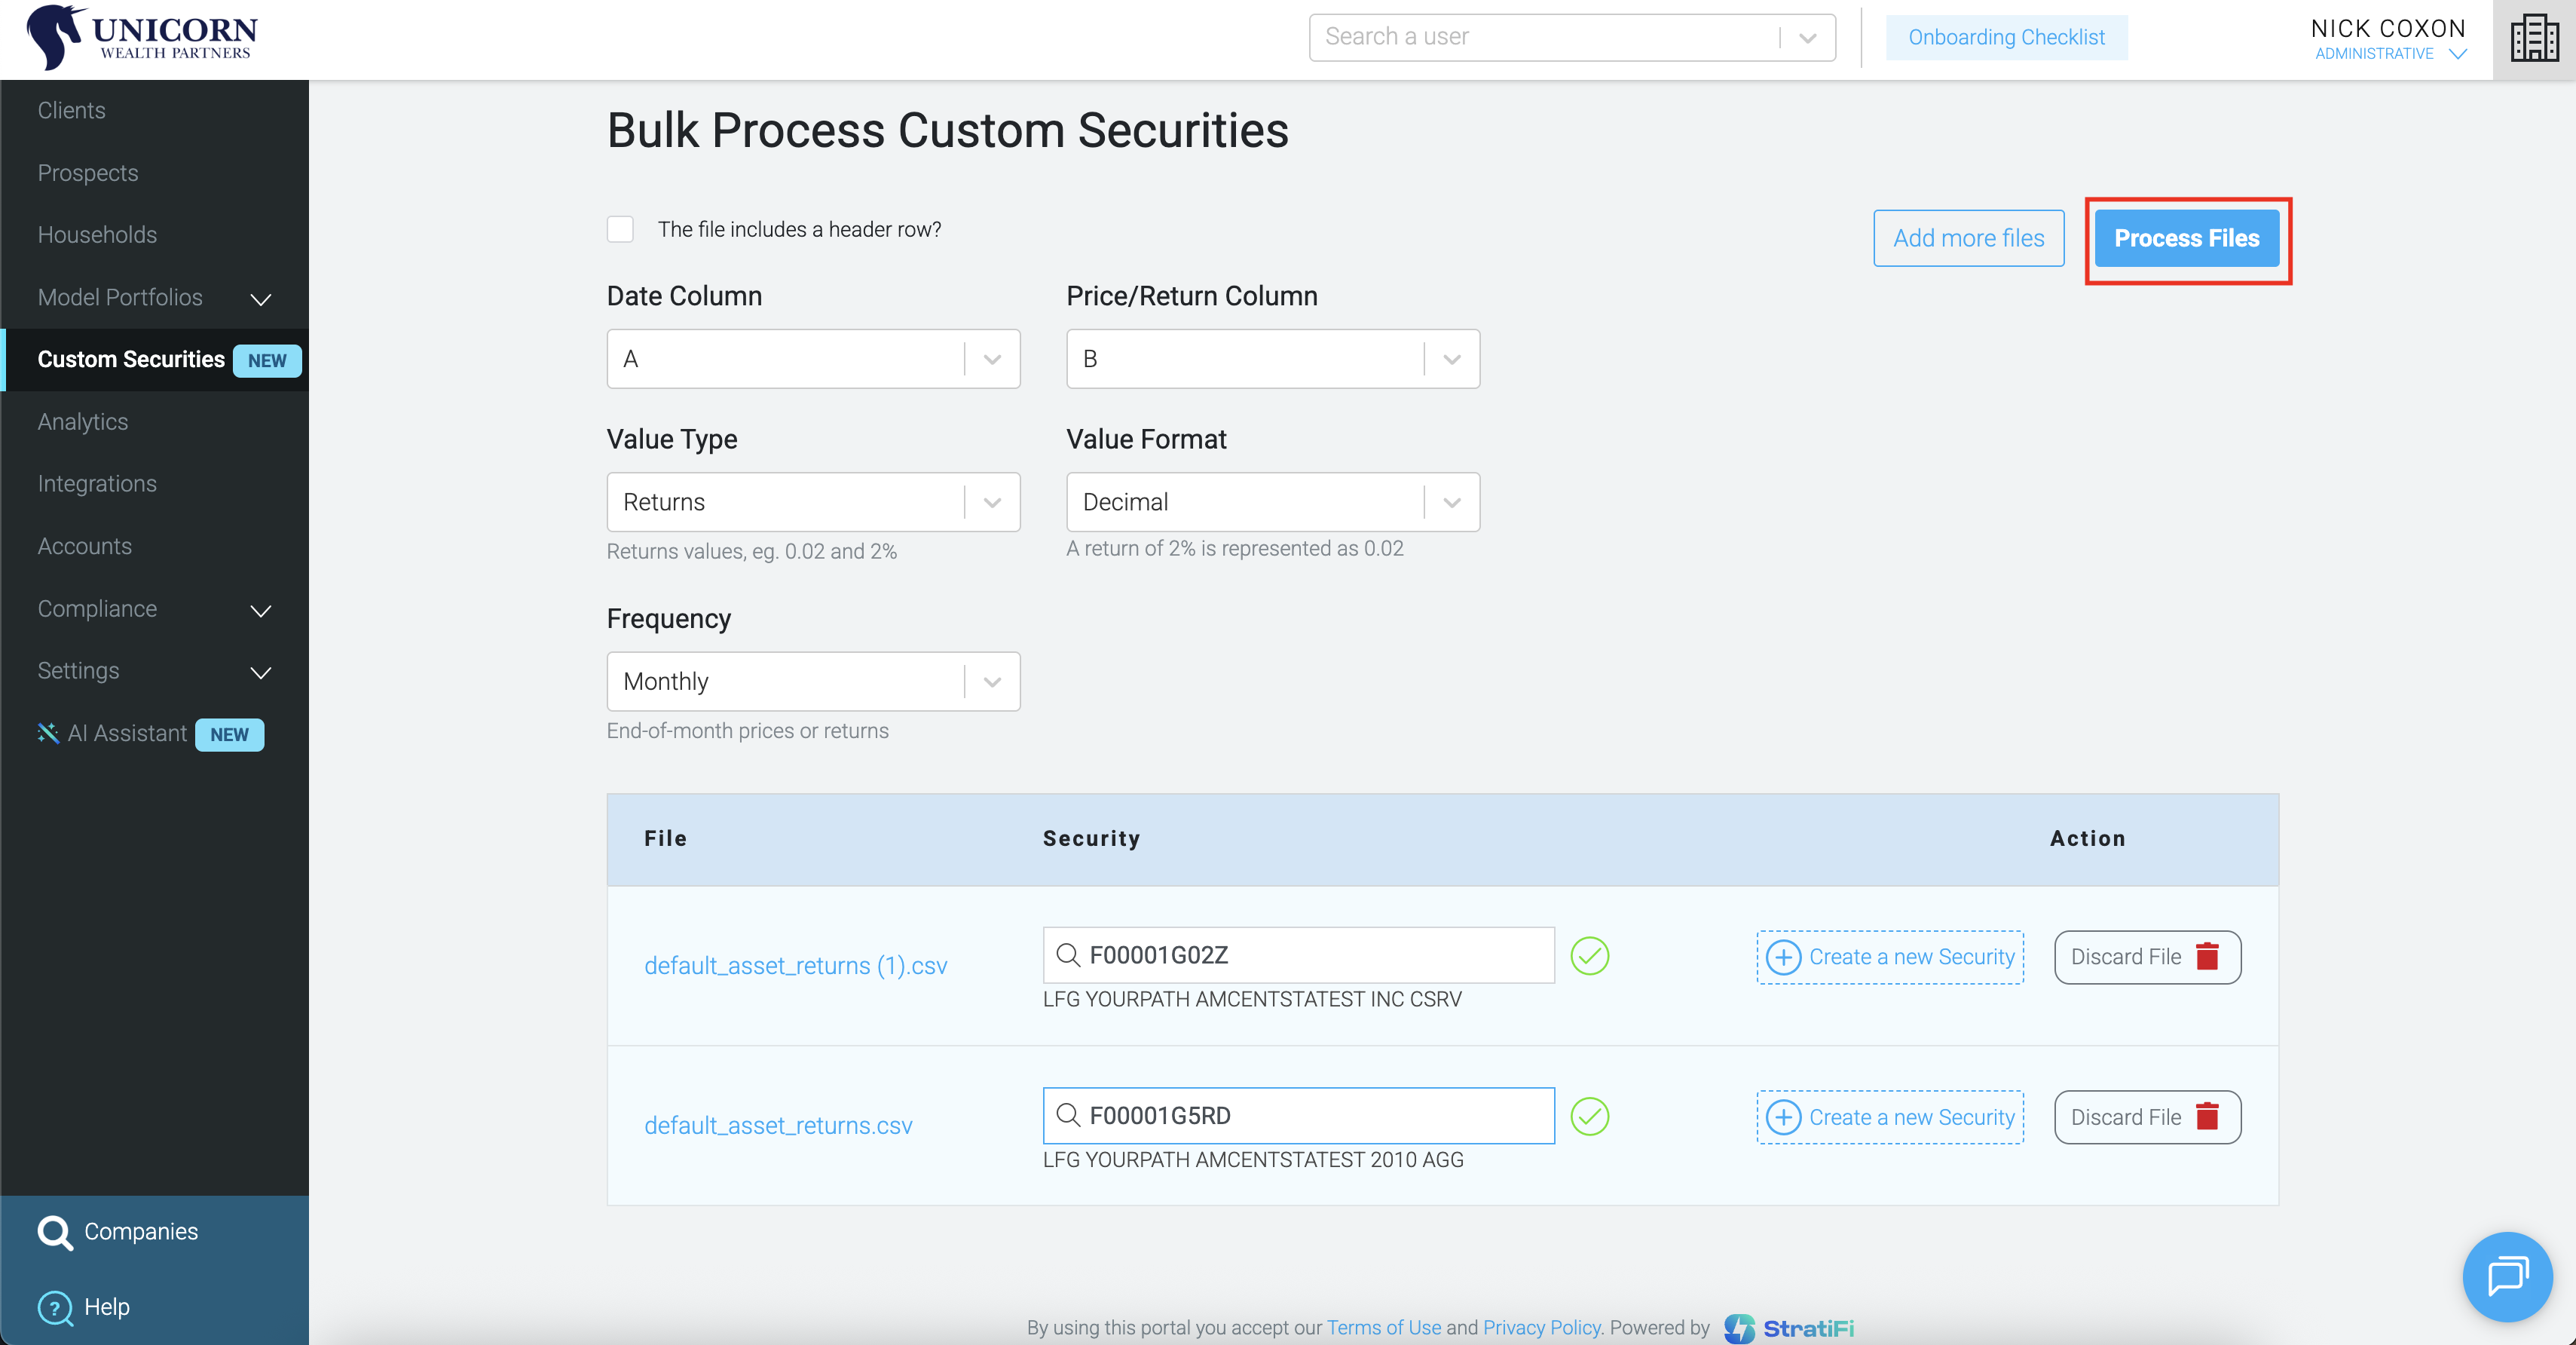The width and height of the screenshot is (2576, 1345).
Task: Open the Value Format dropdown
Action: tap(1272, 502)
